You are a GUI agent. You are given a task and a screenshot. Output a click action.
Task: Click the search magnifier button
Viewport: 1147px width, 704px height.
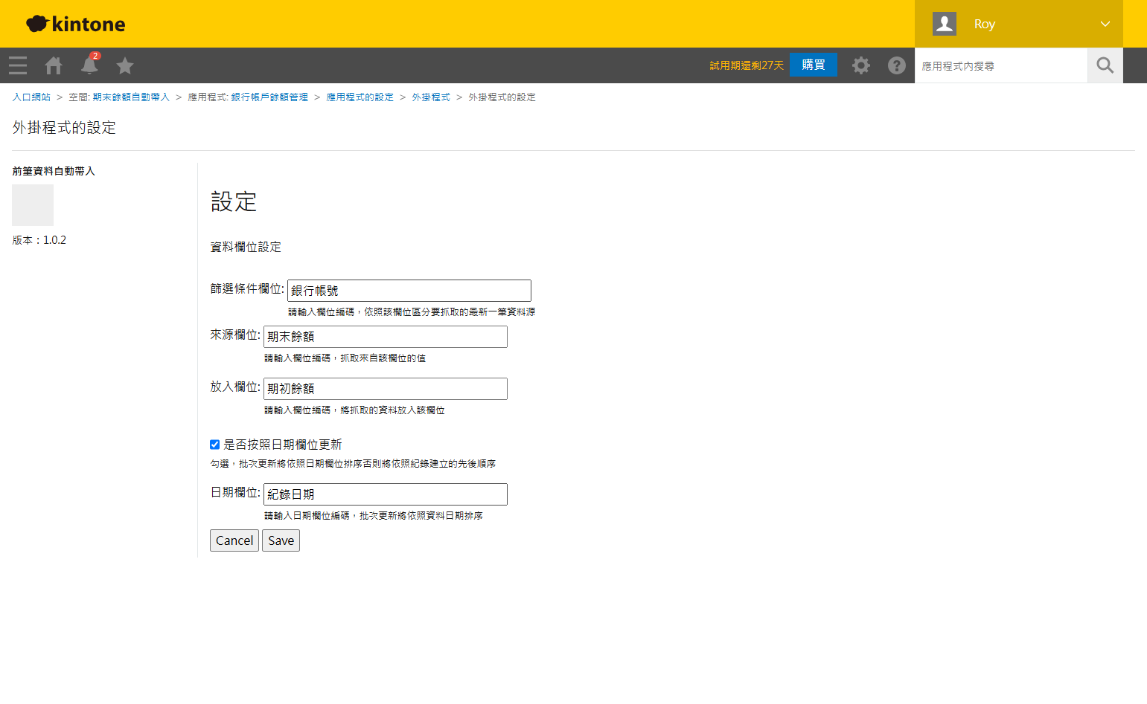tap(1105, 65)
